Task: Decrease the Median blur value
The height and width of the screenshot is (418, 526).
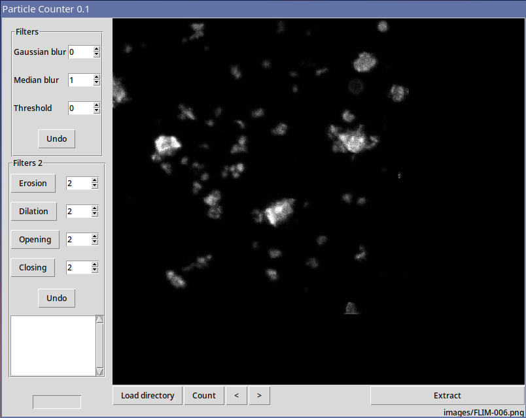Action: click(x=97, y=83)
